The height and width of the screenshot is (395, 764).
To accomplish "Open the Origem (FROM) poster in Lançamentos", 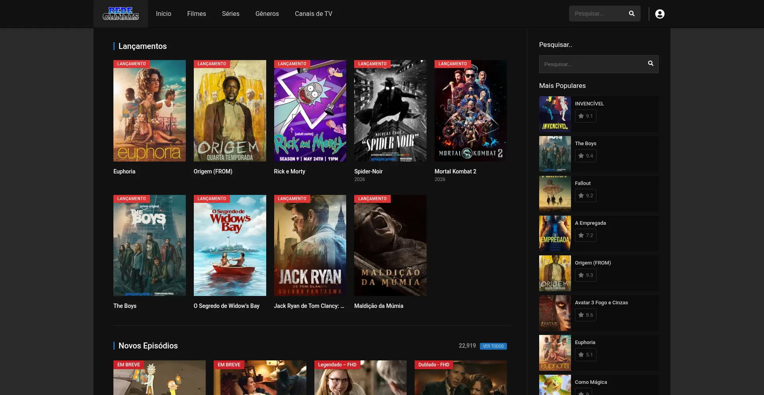I will 230,111.
